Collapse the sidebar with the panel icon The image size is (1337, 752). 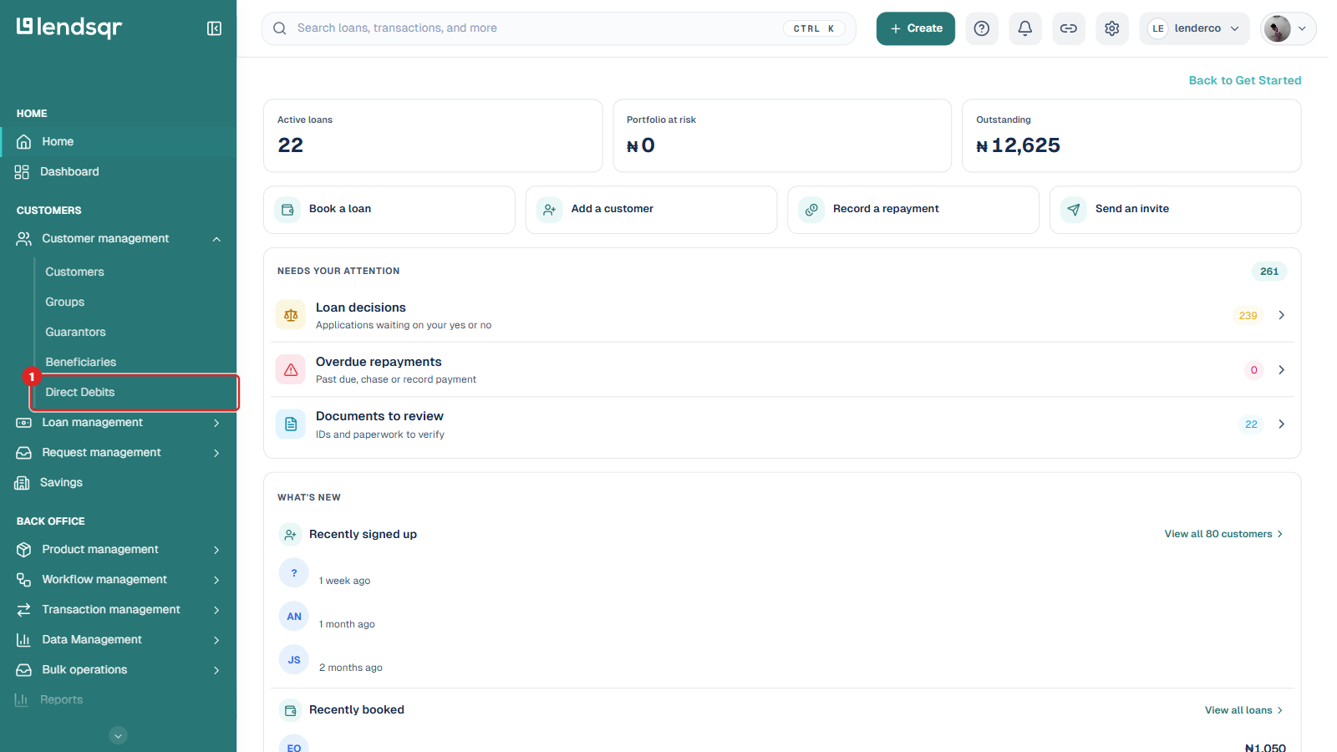(214, 28)
